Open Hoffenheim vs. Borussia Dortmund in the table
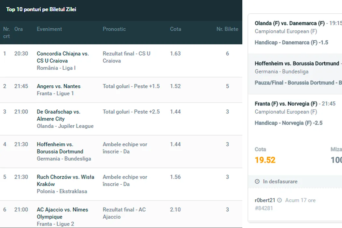Viewport: 342px width, 228px height. click(60, 148)
